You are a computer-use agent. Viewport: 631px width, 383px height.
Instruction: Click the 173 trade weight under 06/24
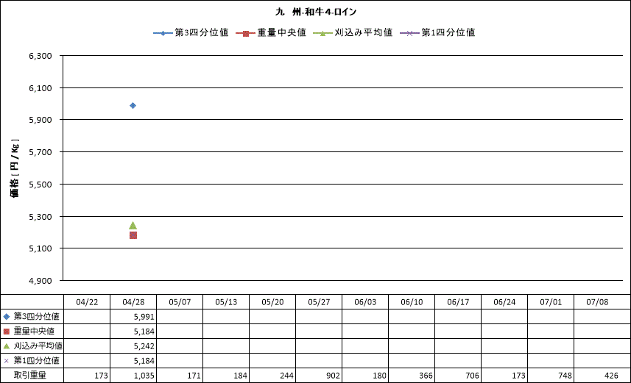click(x=518, y=376)
